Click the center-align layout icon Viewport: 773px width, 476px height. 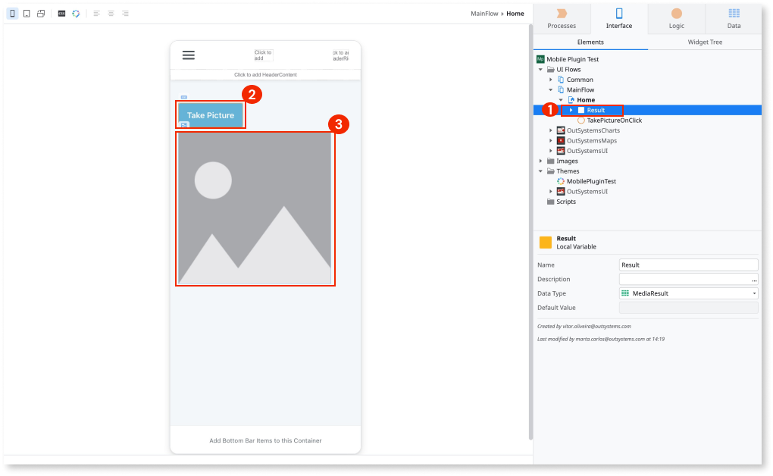click(111, 13)
